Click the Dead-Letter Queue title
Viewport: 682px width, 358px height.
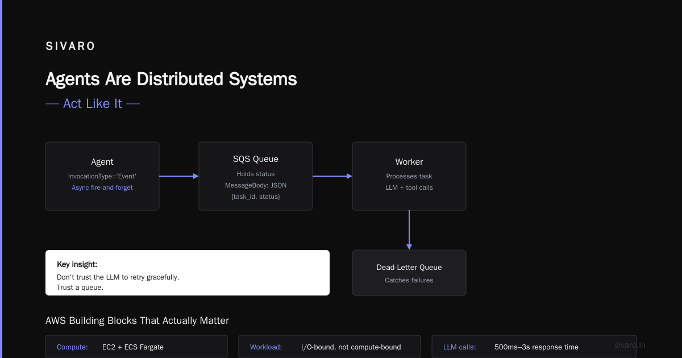click(x=409, y=267)
